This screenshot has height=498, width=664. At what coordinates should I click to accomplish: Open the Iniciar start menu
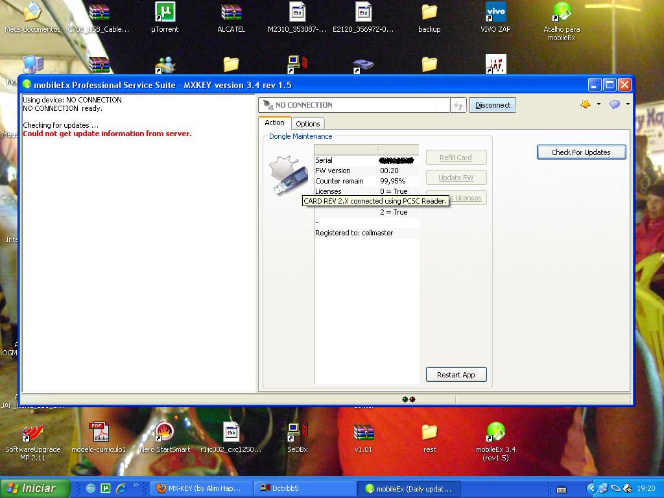35,488
